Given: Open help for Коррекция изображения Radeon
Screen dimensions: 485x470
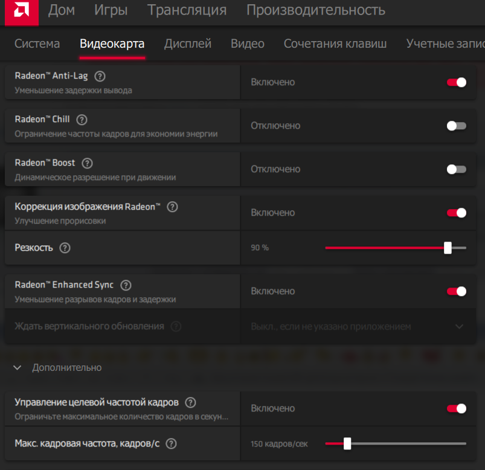Looking at the screenshot, I should (172, 207).
